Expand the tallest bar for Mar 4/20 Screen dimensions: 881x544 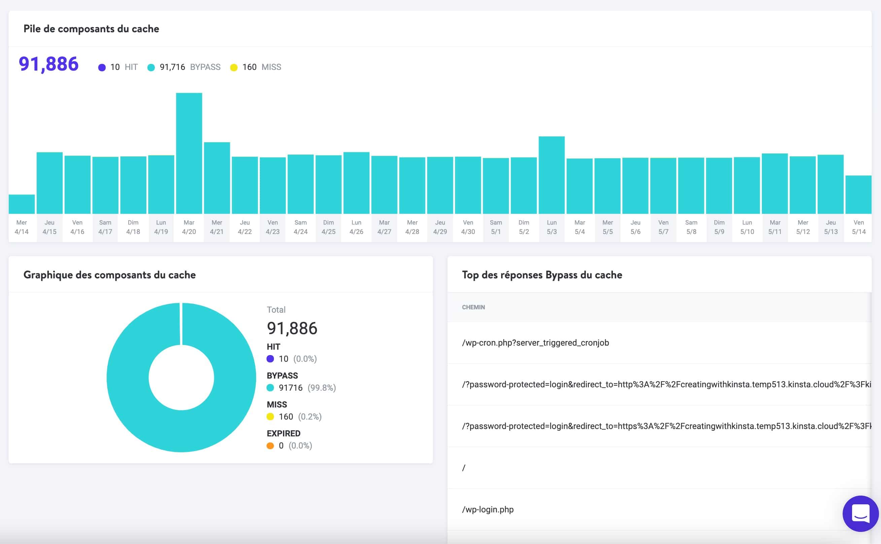click(x=189, y=151)
